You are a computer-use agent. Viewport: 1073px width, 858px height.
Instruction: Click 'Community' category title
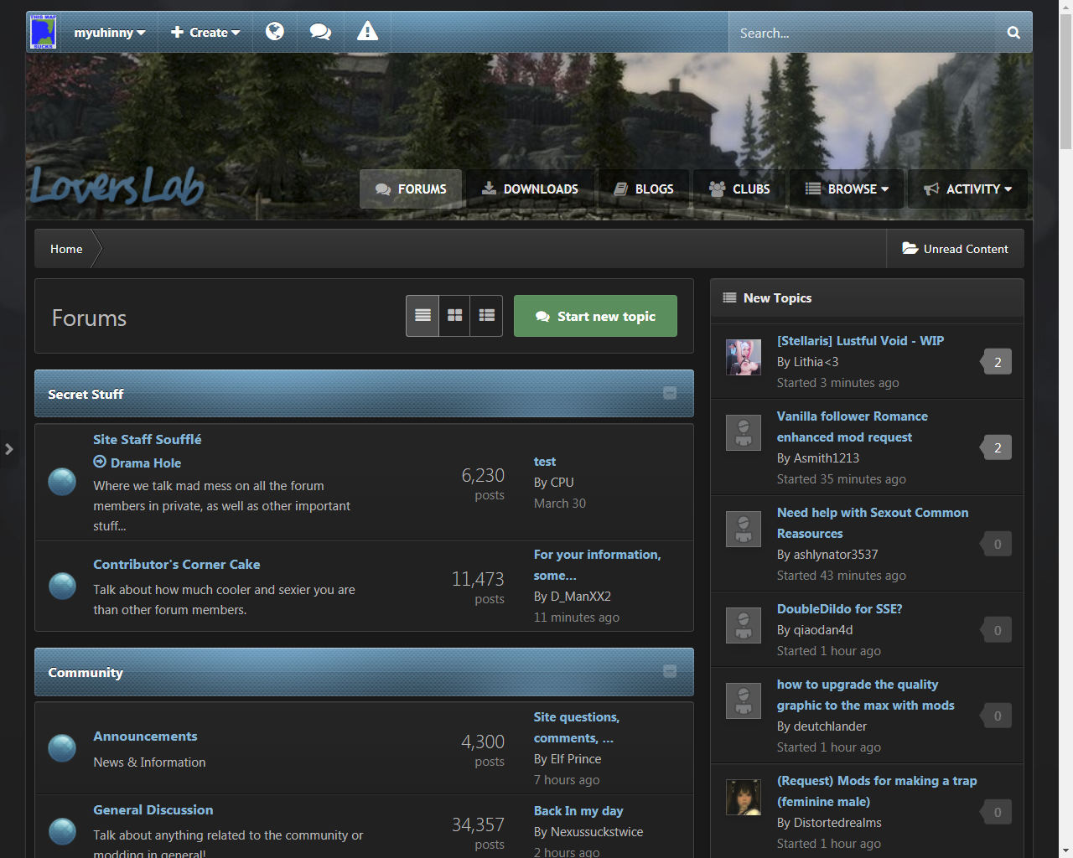(86, 672)
